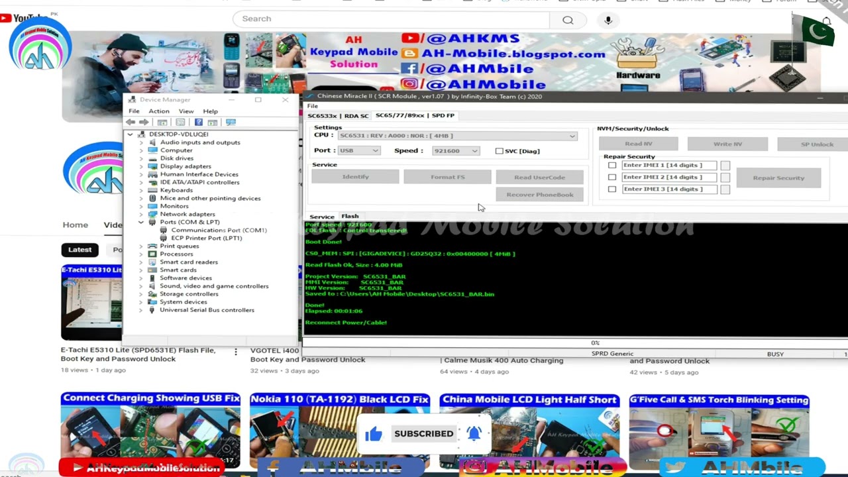The image size is (848, 477).
Task: Click the DESKTOP-VDLUQEI computer root icon
Action: tap(142, 134)
